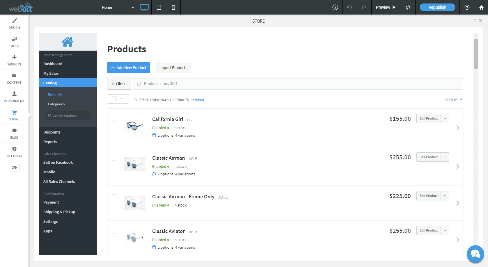Screen dimensions: 488x267
Task: Expand the Edit Product dropdown for Classic Airman
Action: [445, 157]
